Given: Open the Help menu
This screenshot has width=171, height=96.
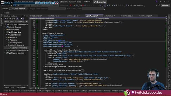Looking at the screenshot, I should pos(79,2).
